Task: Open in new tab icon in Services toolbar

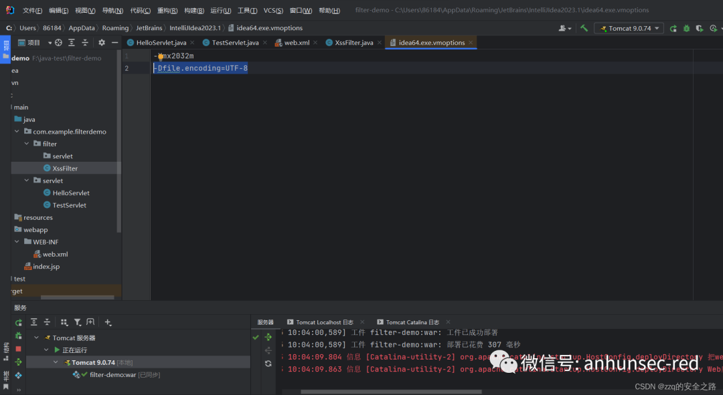Action: point(90,322)
